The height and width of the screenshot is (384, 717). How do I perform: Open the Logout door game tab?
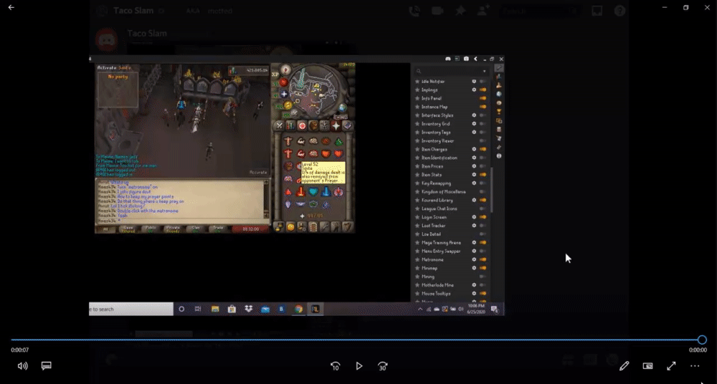click(x=313, y=226)
